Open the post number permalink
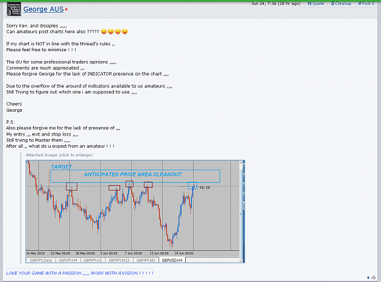Viewport: 381px width, 282px height. click(366, 4)
